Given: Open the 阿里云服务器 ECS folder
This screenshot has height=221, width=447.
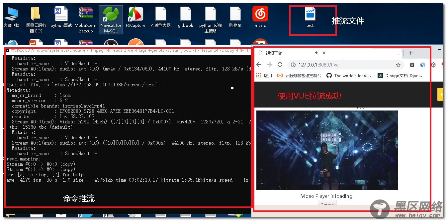Looking at the screenshot, I should point(36,19).
